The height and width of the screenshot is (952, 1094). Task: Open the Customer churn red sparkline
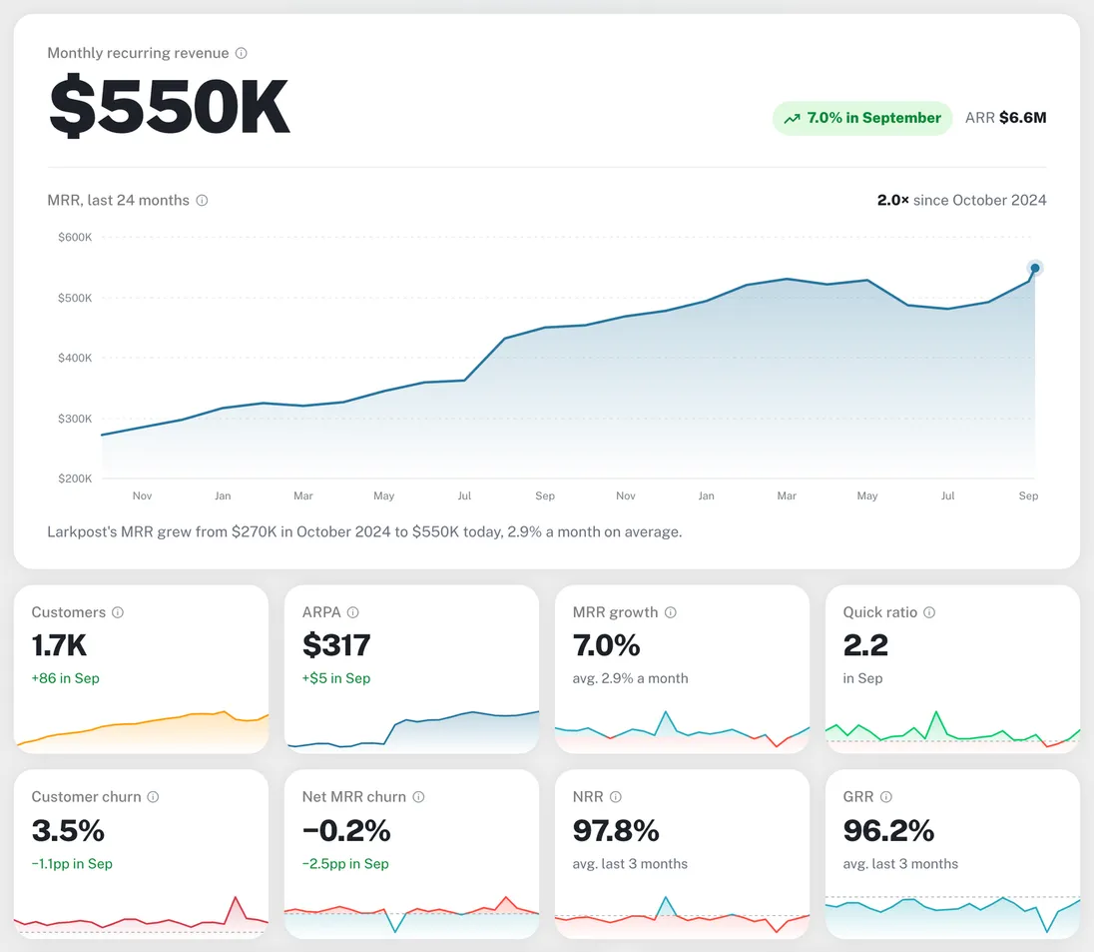[x=141, y=916]
